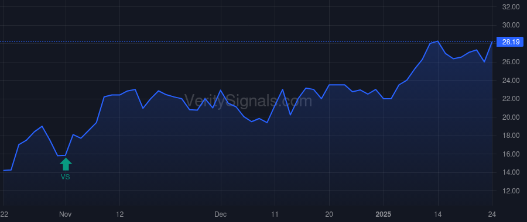Click the Nov date axis label
The width and height of the screenshot is (527, 222).
tap(66, 214)
